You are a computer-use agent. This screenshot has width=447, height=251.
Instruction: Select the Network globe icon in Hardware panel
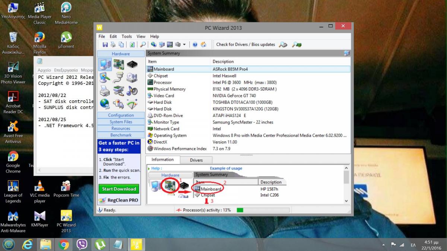105,103
